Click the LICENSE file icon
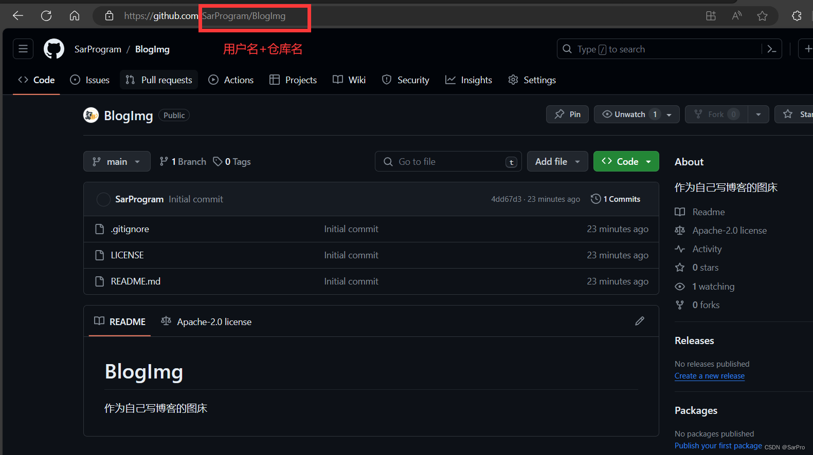The width and height of the screenshot is (813, 455). coord(100,255)
